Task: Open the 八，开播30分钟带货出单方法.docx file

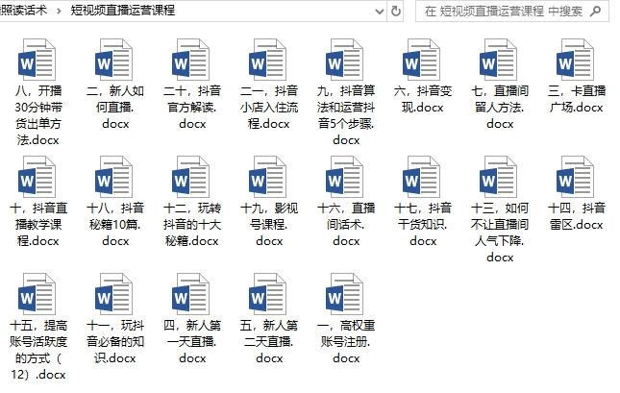Action: [37, 63]
